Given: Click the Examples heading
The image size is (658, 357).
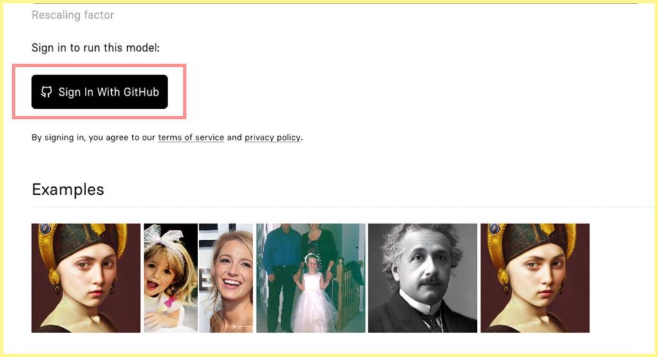Looking at the screenshot, I should 68,189.
